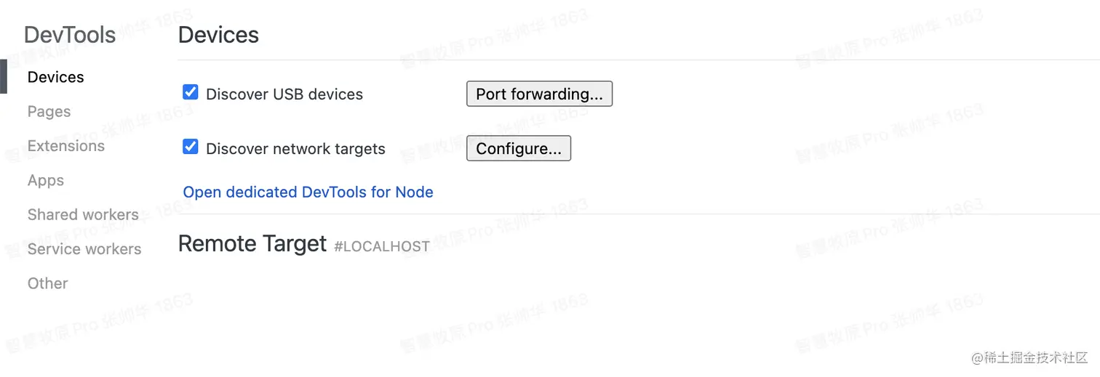Open the Port forwarding settings

click(x=539, y=94)
